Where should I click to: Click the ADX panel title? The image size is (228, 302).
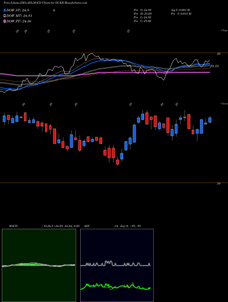[87, 226]
